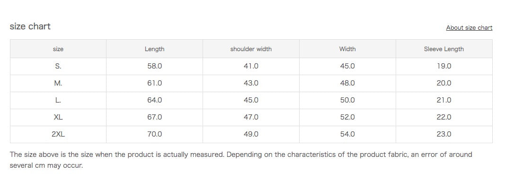The width and height of the screenshot is (505, 190).
Task: Click the 43.0 shoulder width value
Action: [251, 83]
